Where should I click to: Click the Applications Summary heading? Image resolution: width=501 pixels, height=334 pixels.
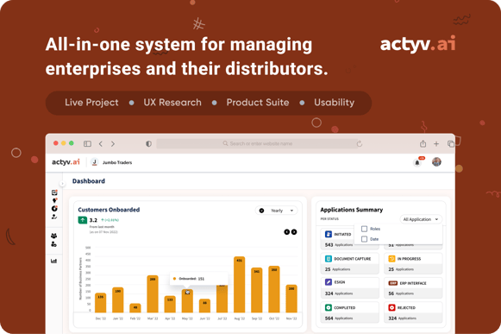coord(352,210)
